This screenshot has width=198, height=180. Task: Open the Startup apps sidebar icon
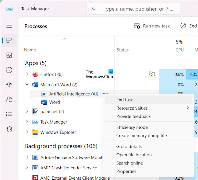point(9,85)
